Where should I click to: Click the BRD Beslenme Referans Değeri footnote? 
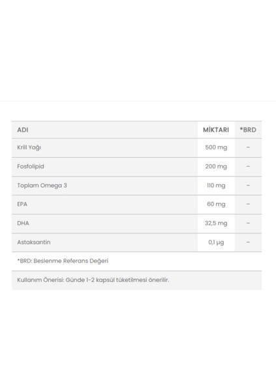tap(62, 261)
